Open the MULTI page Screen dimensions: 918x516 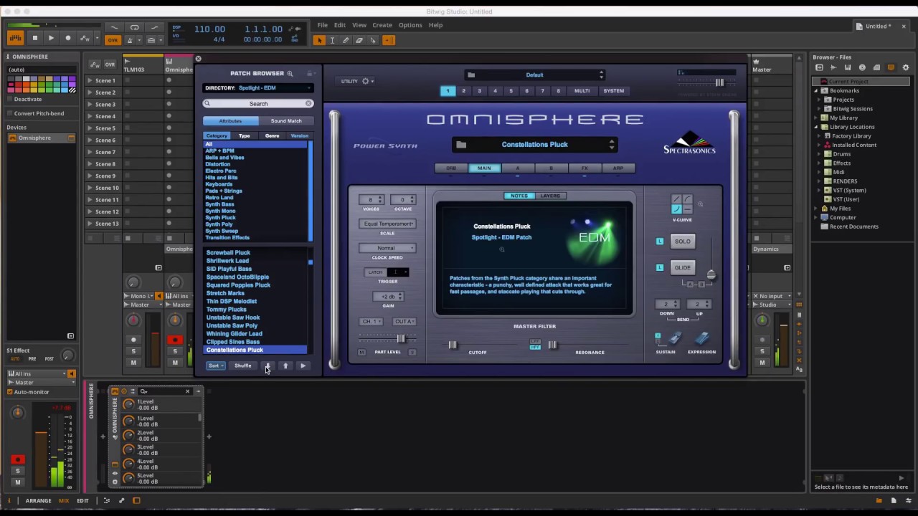pyautogui.click(x=582, y=91)
